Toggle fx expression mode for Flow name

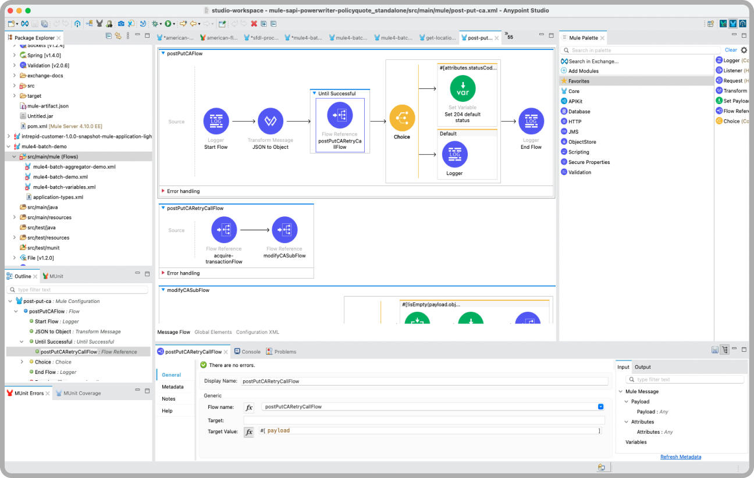coord(249,407)
